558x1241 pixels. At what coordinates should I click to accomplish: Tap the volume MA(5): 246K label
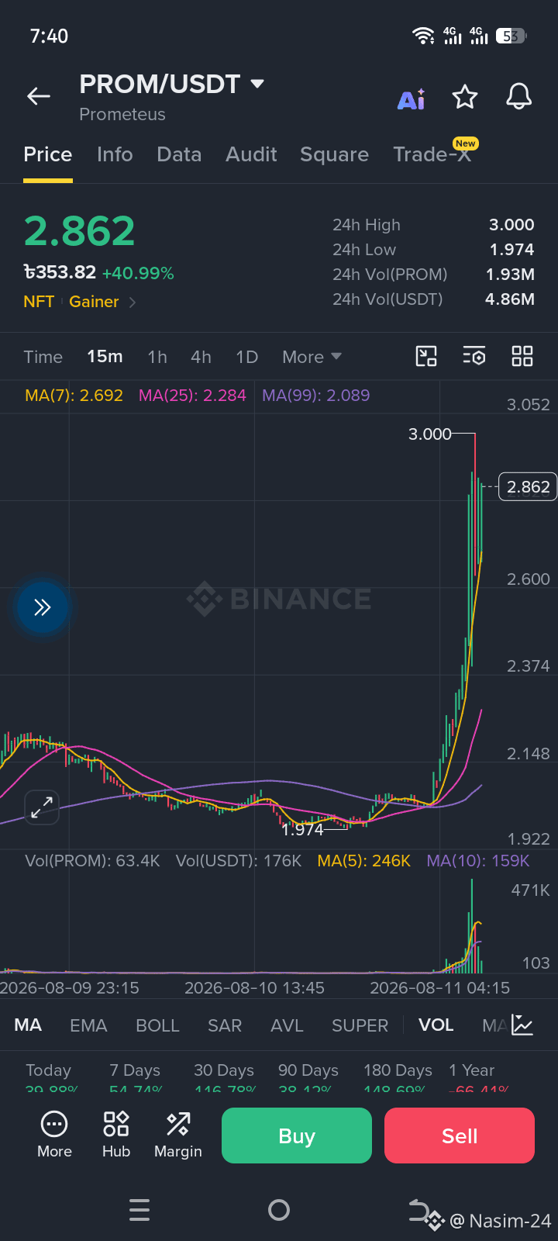coord(363,861)
